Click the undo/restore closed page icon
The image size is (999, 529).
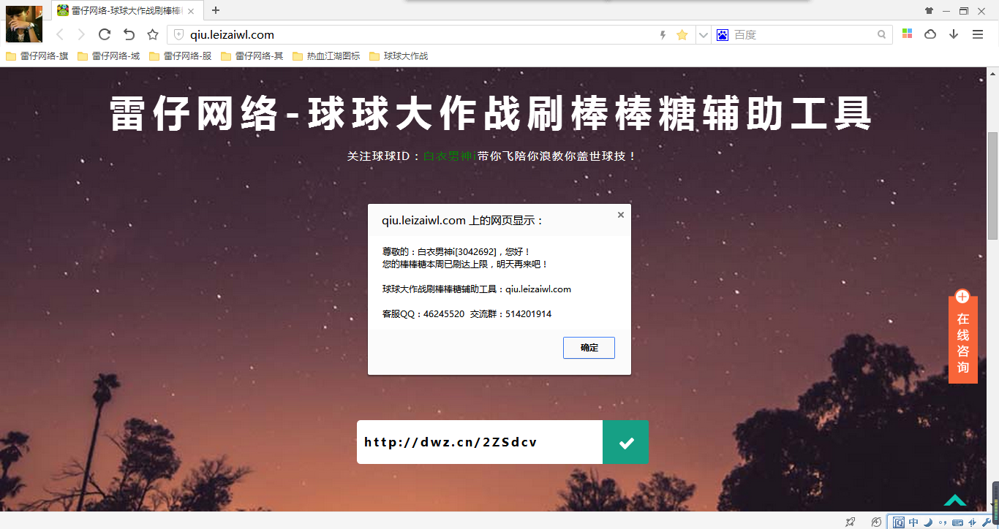point(129,34)
